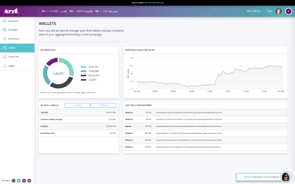Click the 1.26 BTC legend label
This screenshot has width=295, height=184.
(93, 80)
